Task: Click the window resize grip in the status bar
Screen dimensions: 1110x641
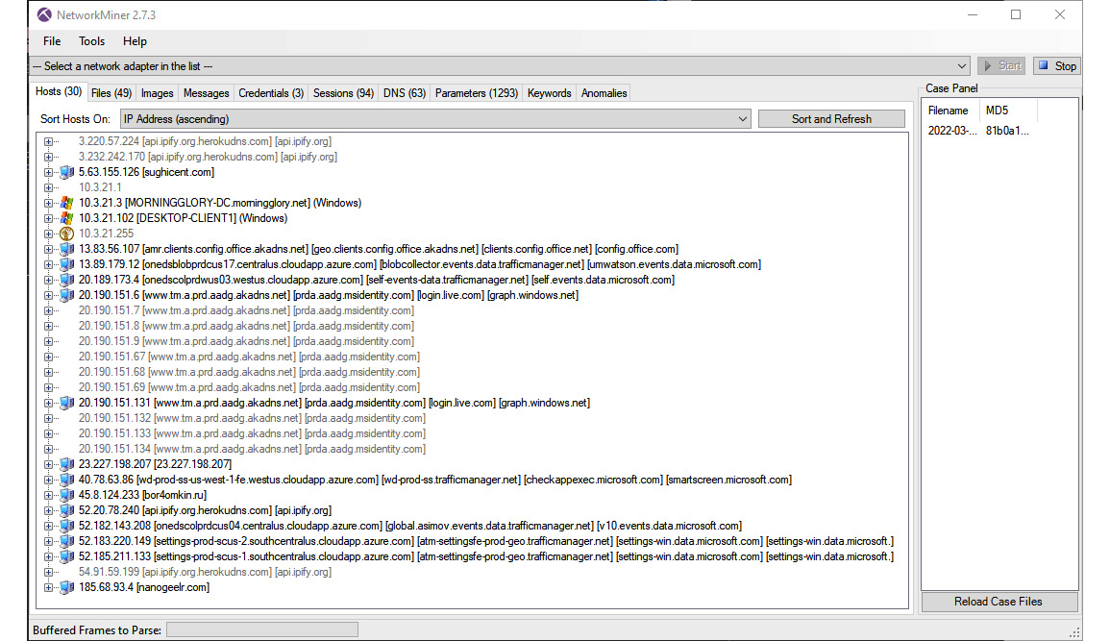Action: click(1074, 631)
